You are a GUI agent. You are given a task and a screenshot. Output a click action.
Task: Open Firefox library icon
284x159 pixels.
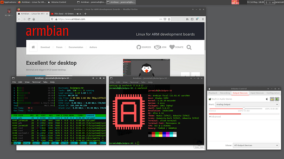[x=187, y=19]
